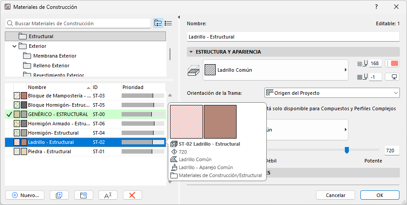Click the help question mark icon
The image size is (407, 205).
click(x=376, y=7)
